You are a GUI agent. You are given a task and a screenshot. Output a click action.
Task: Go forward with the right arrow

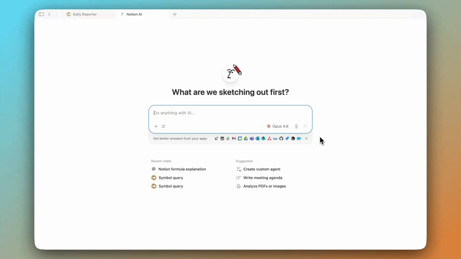pyautogui.click(x=57, y=14)
